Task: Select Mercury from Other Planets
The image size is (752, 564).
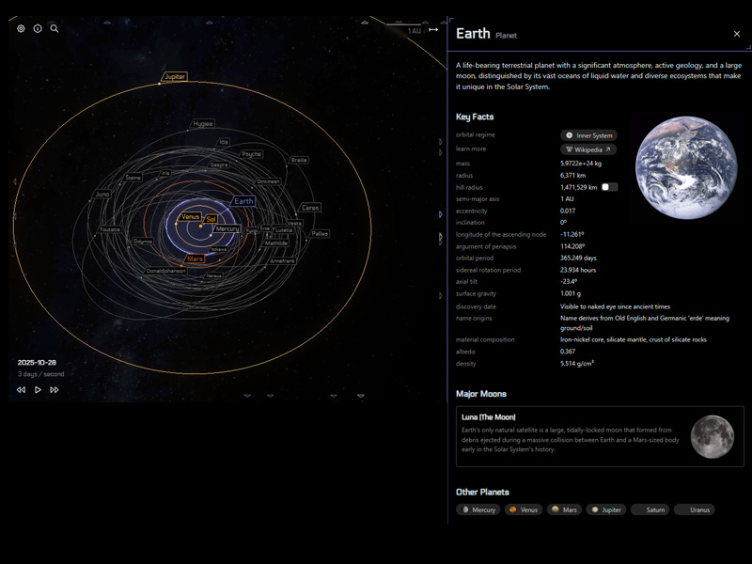Action: (x=478, y=509)
